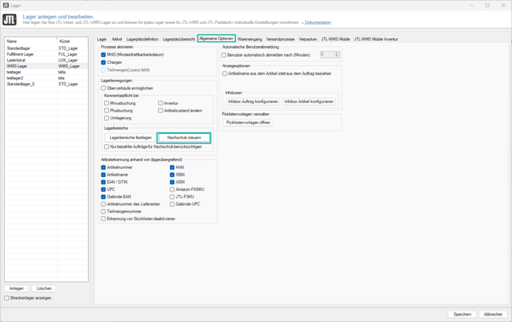Open the Lagerplatzdefinition tab

143,39
